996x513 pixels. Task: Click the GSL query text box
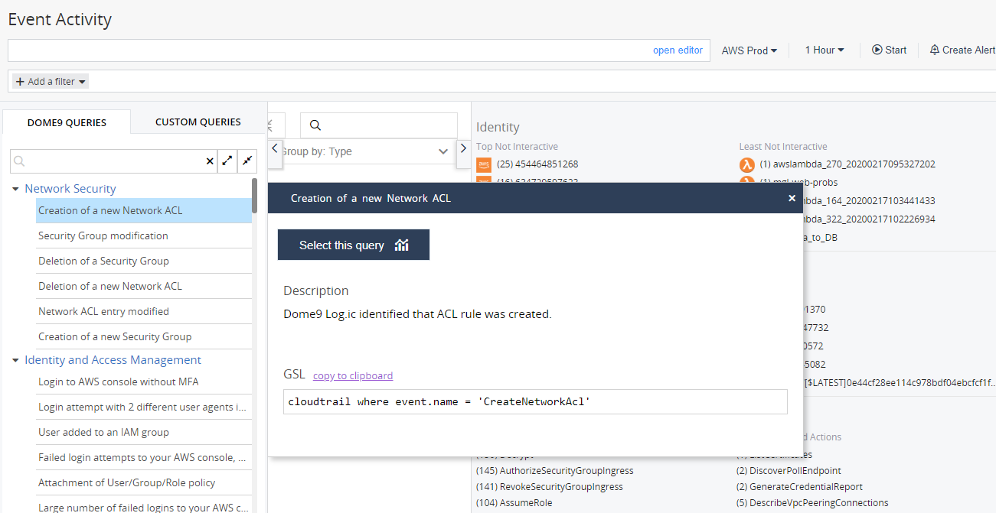coord(535,401)
